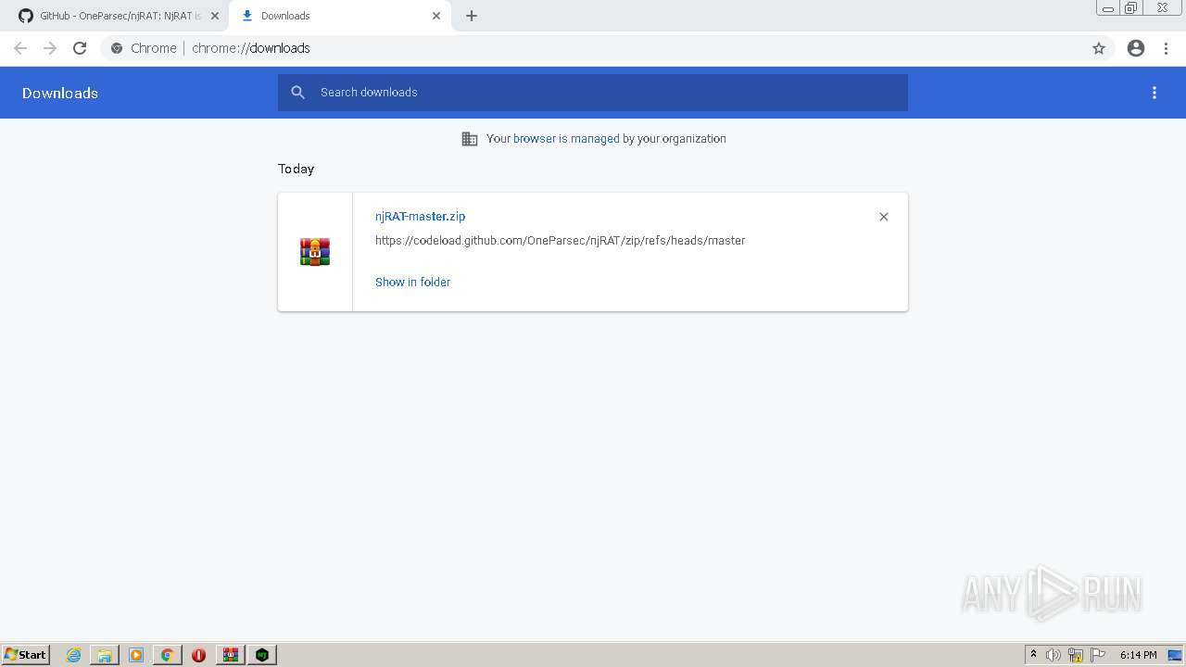Click the Action Center flag icon
The height and width of the screenshot is (667, 1186).
1098,655
